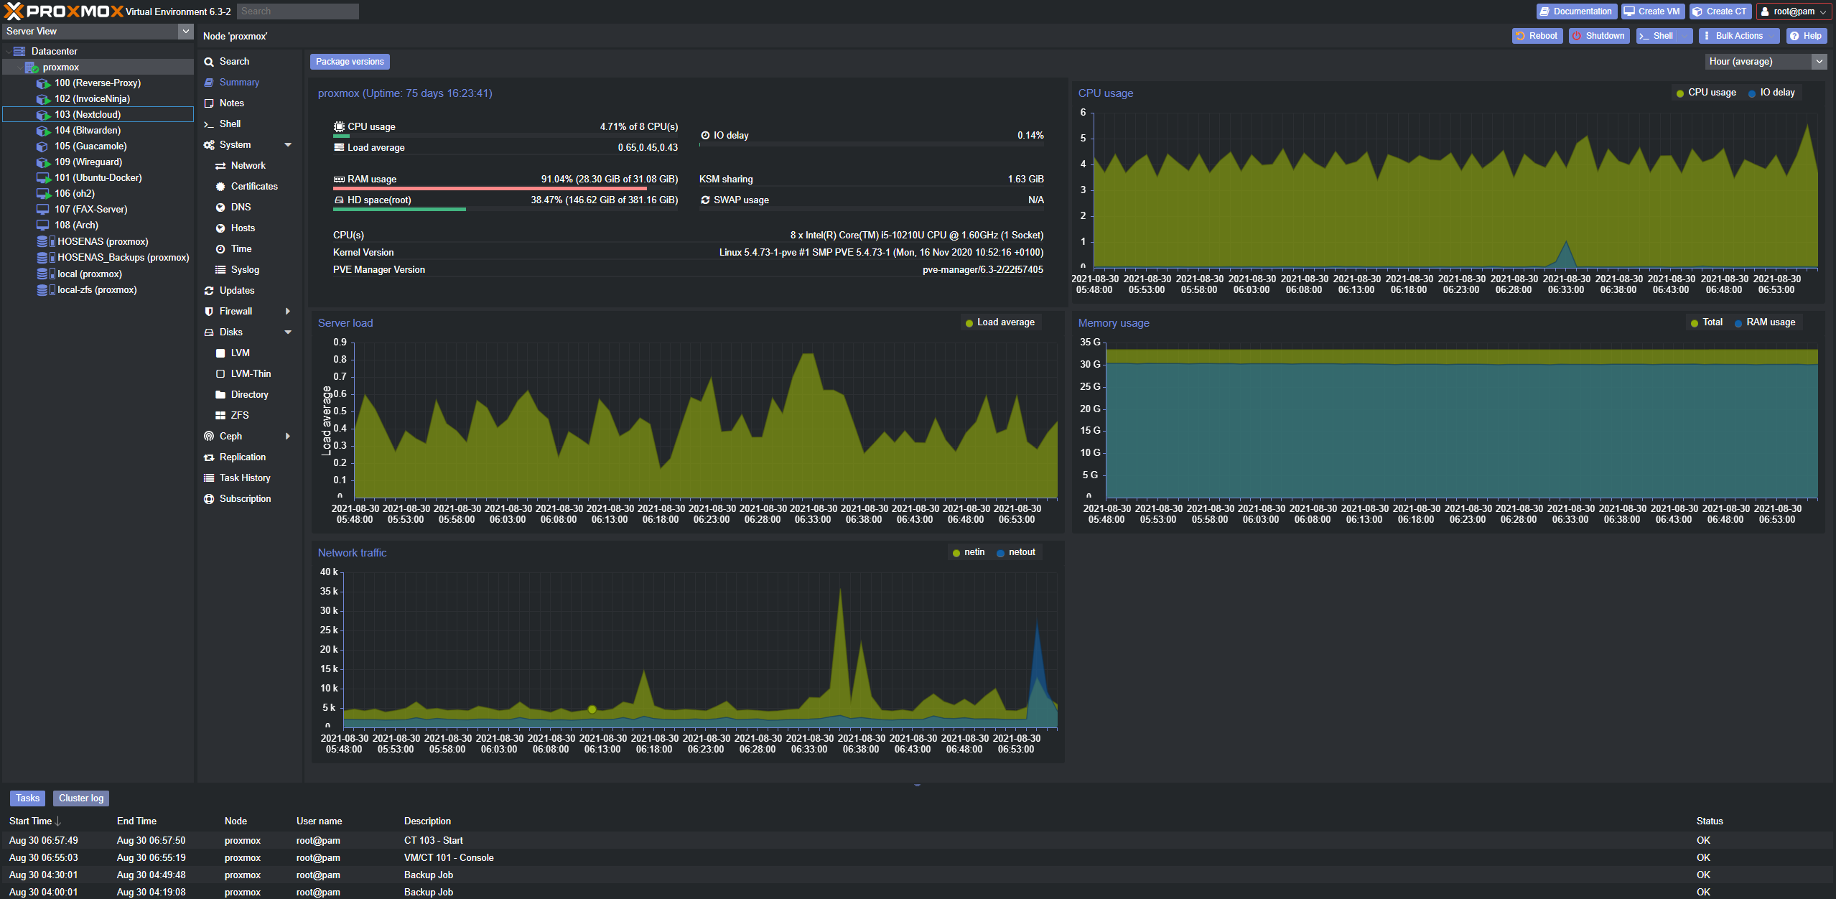Toggle RAM usage series in legend
The height and width of the screenshot is (899, 1836).
coord(1765,322)
